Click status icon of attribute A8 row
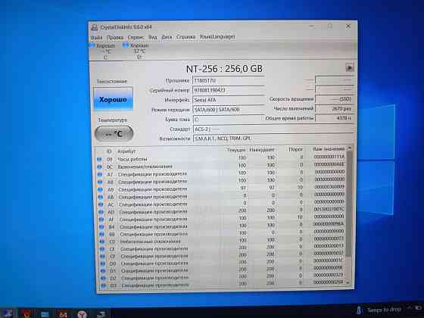Viewport: 424px width, 318px height. (x=100, y=182)
